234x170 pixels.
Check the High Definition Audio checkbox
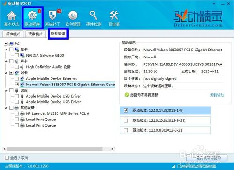pyautogui.click(x=17, y=67)
